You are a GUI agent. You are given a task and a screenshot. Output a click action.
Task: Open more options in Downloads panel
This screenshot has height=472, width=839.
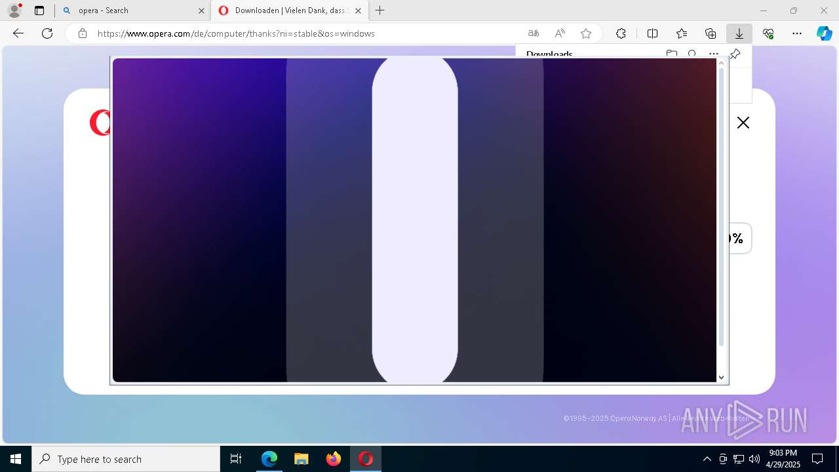point(713,54)
